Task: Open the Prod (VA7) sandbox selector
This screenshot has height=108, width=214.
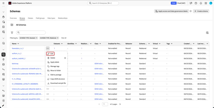Action: point(178,3)
